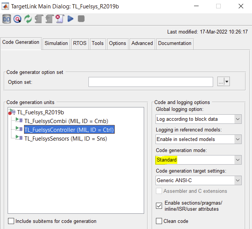The image size is (252, 229).
Task: Open the Tools tab
Action: click(98, 43)
